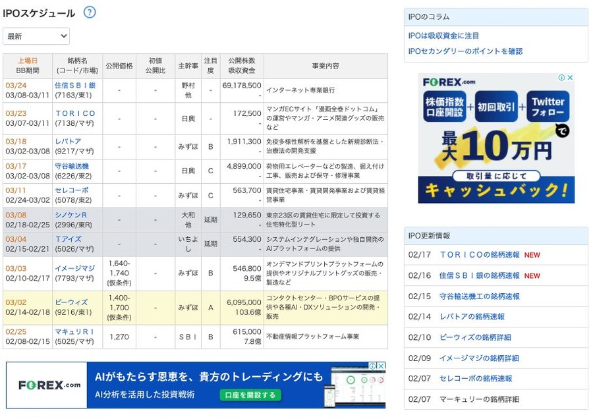Open the シノケンＲ stock link
Viewport: 593px width, 419px height.
(71, 215)
